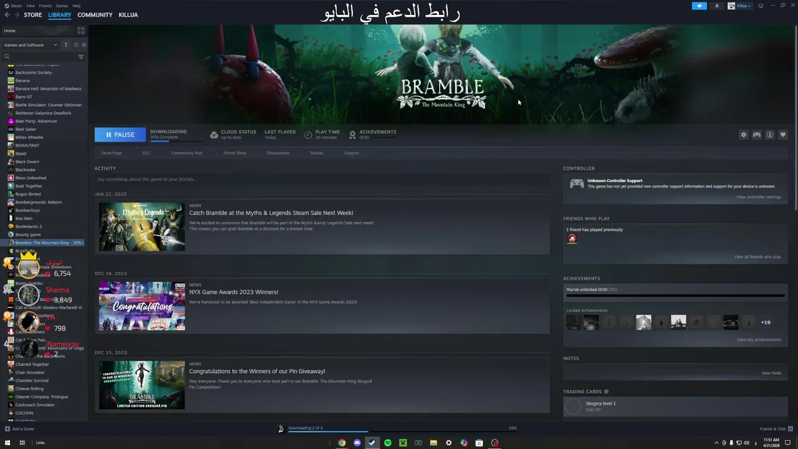
Task: Open game settings gear for Bramble
Action: pyautogui.click(x=743, y=135)
